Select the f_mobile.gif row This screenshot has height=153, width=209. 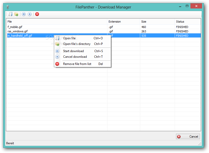click(103, 27)
